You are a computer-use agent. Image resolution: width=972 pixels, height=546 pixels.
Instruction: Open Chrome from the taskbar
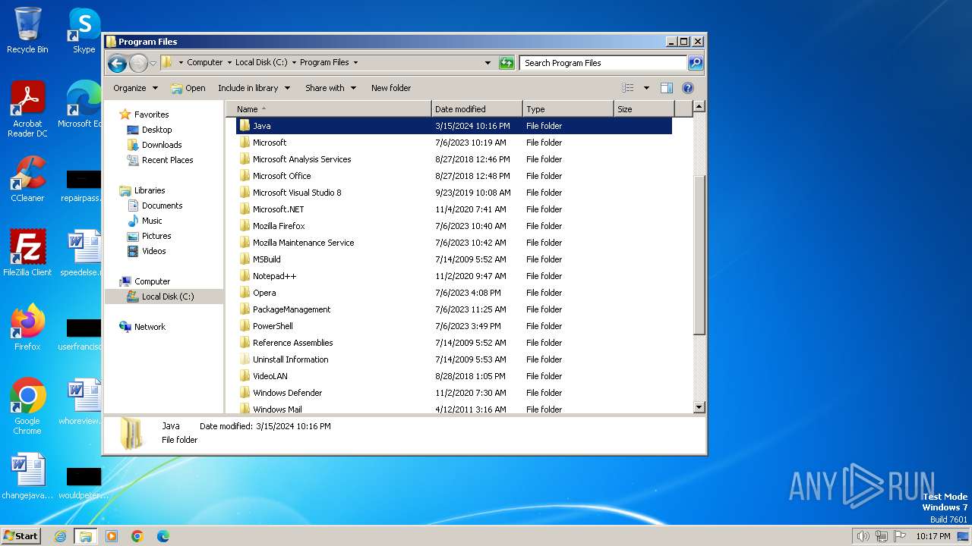[x=137, y=536]
